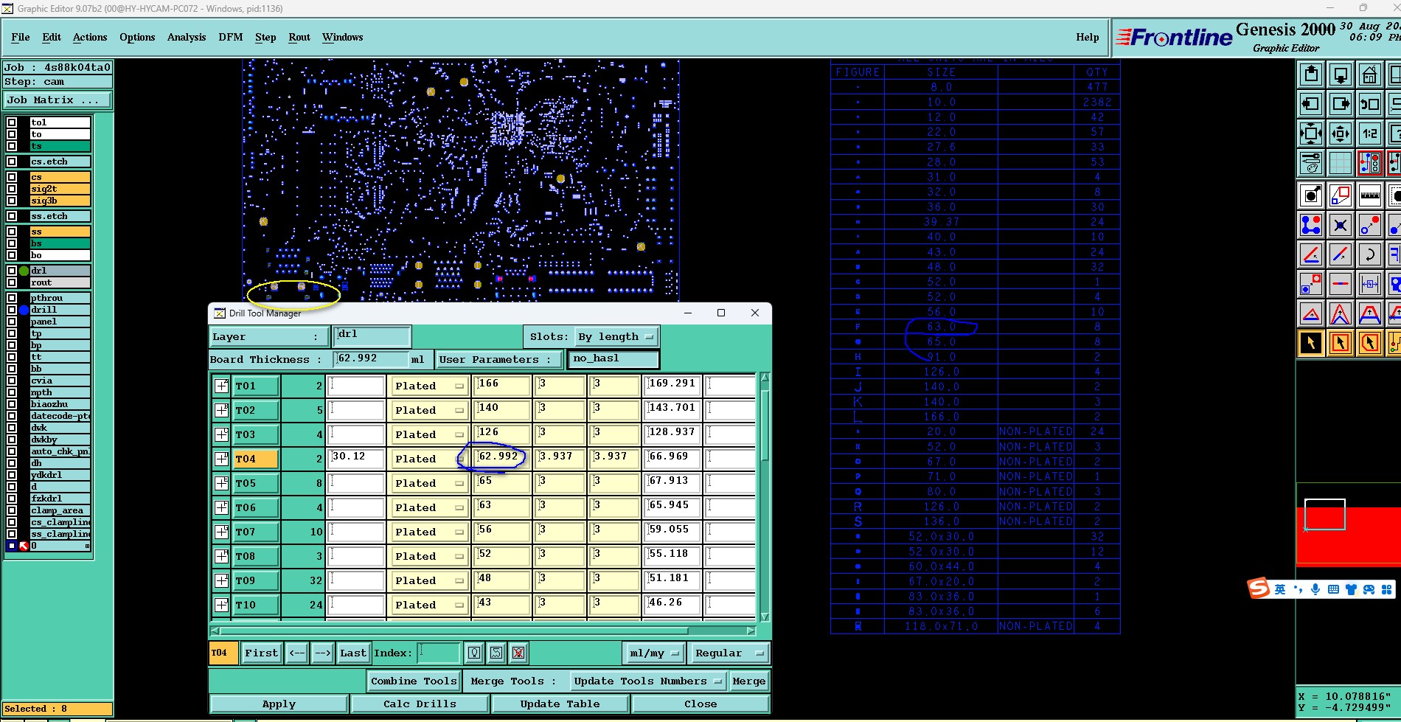Click the dimension measure brackets icon

1369,284
